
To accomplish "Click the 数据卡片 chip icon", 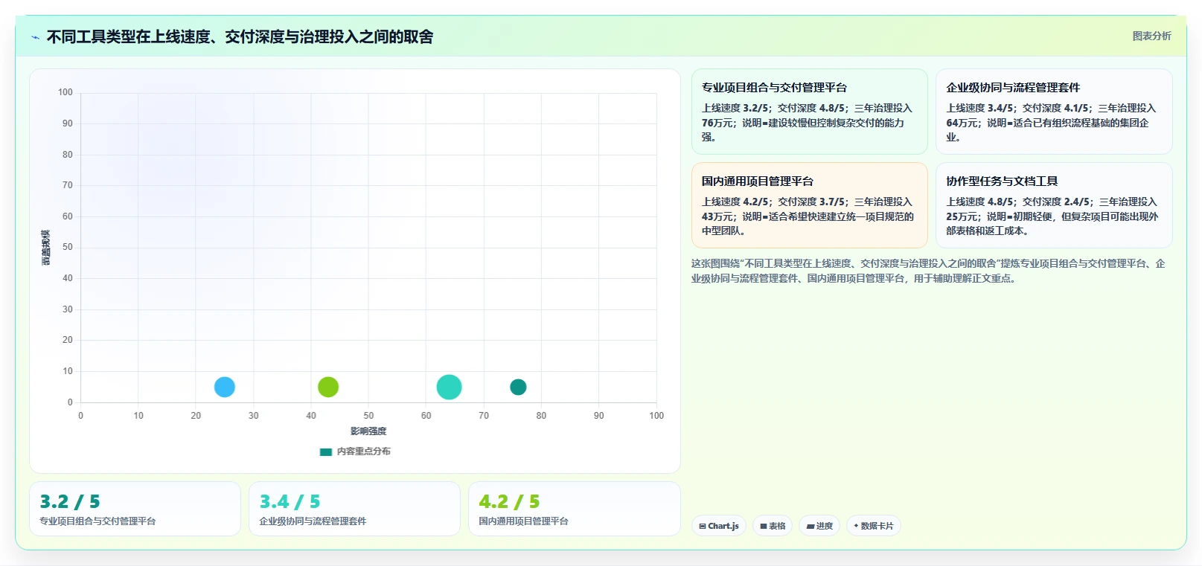I will [856, 526].
